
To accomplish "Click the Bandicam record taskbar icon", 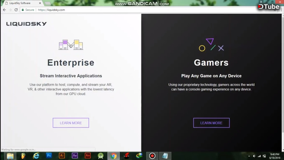I will pos(152,156).
